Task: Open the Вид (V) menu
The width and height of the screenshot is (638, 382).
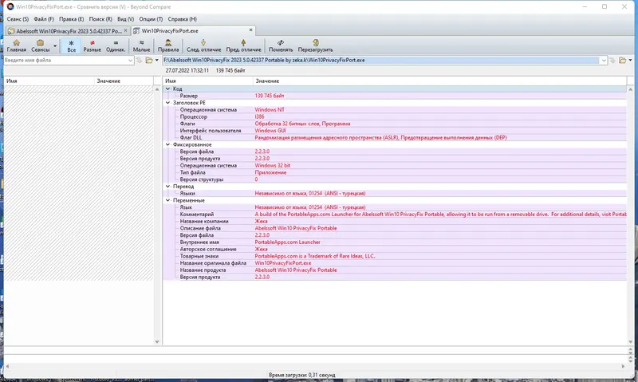Action: point(125,19)
